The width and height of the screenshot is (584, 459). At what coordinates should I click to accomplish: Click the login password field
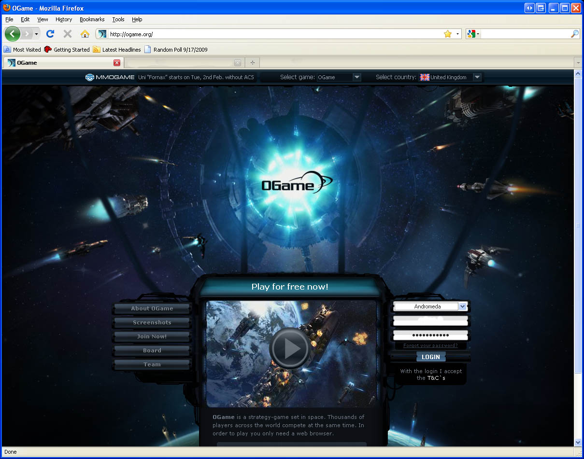430,335
